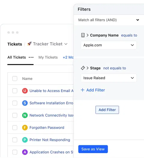This screenshot has height=158, width=144.
Task: Toggle the select-all checkbox in Name header
Action: click(x=15, y=78)
